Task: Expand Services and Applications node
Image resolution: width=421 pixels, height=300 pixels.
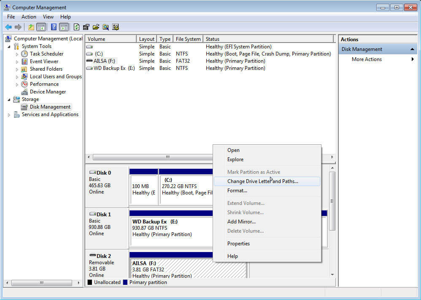Action: pyautogui.click(x=9, y=115)
